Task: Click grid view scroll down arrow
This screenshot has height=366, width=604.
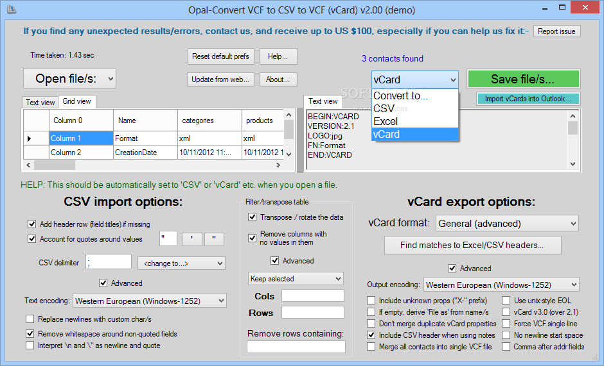Action: pyautogui.click(x=289, y=154)
